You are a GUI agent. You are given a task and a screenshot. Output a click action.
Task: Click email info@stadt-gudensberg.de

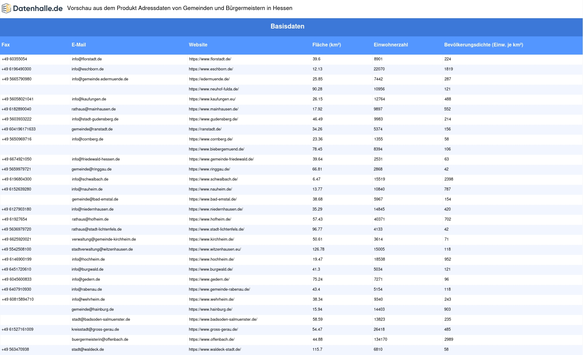tap(95, 119)
